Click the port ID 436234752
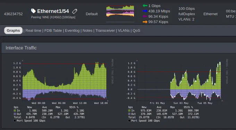The height and width of the screenshot is (130, 236). (13, 14)
